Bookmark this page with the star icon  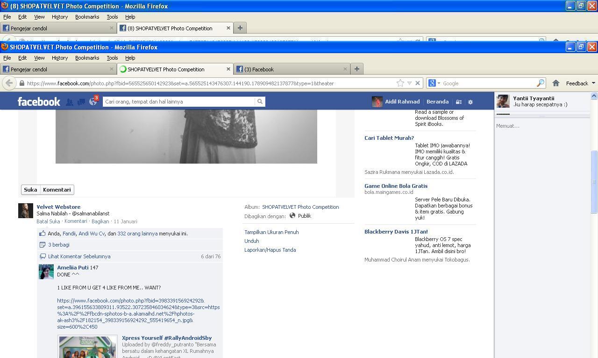click(x=400, y=83)
